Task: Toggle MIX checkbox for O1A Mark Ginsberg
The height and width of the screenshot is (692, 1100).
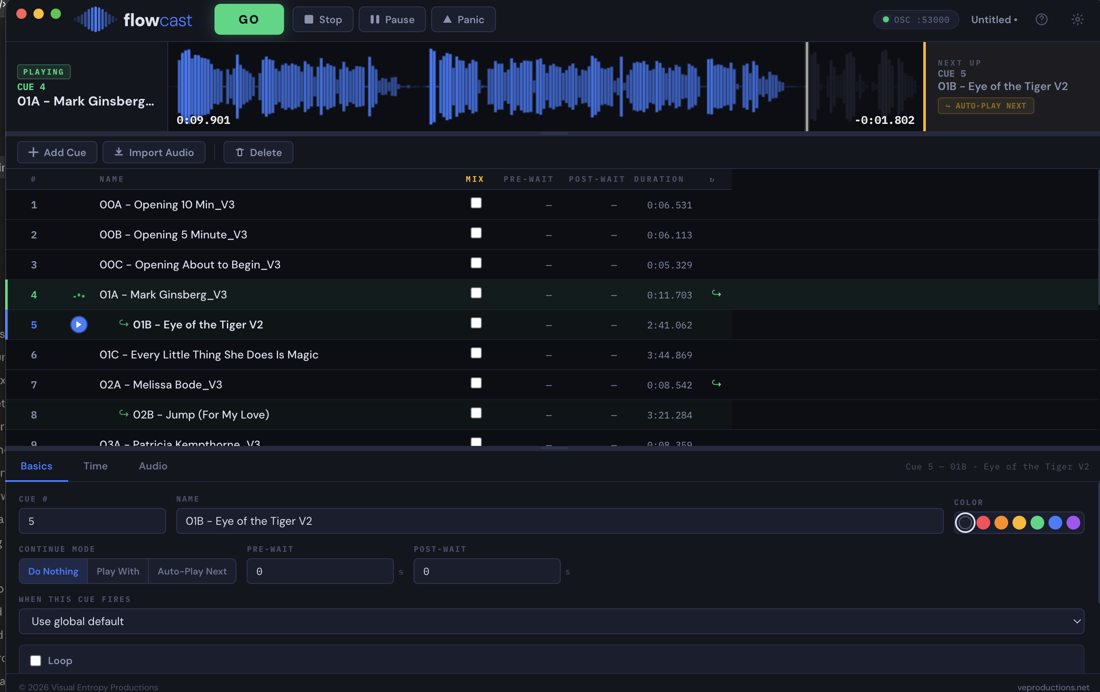Action: click(x=476, y=293)
